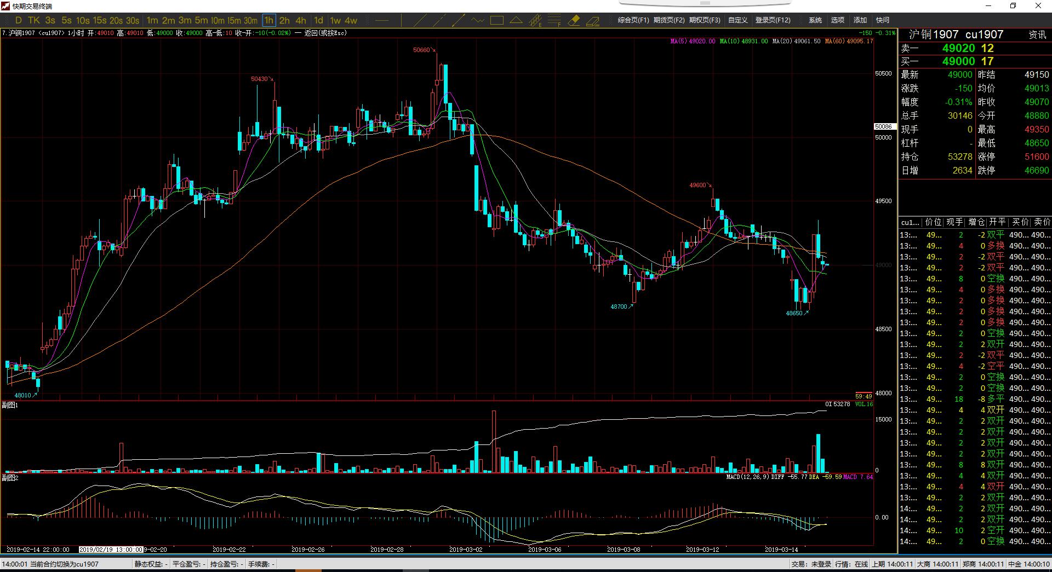Switch chart to 30m period
This screenshot has height=572, width=1052.
point(251,20)
